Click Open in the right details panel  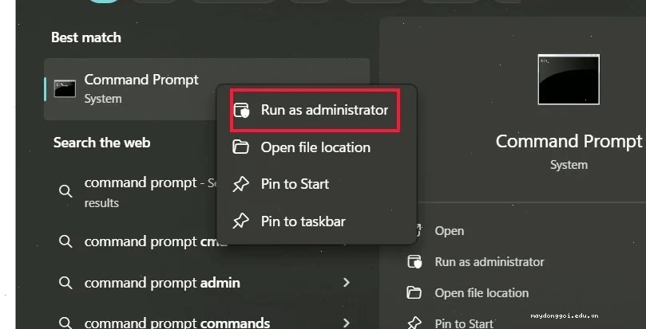[449, 231]
